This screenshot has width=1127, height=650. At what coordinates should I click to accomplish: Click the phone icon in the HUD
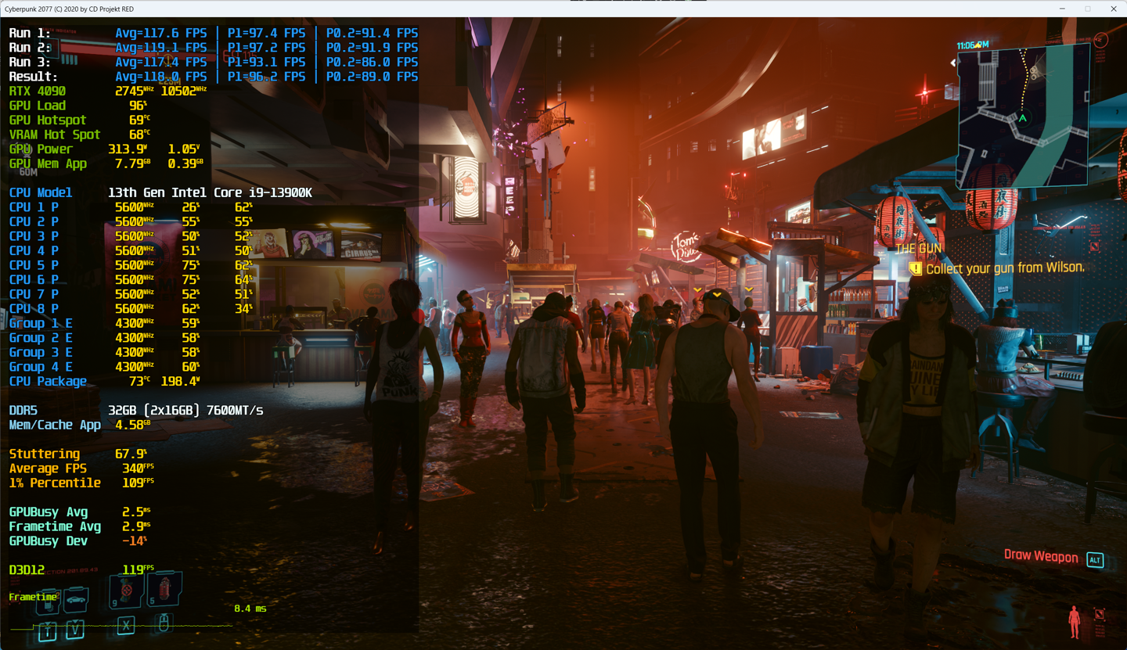point(47,602)
